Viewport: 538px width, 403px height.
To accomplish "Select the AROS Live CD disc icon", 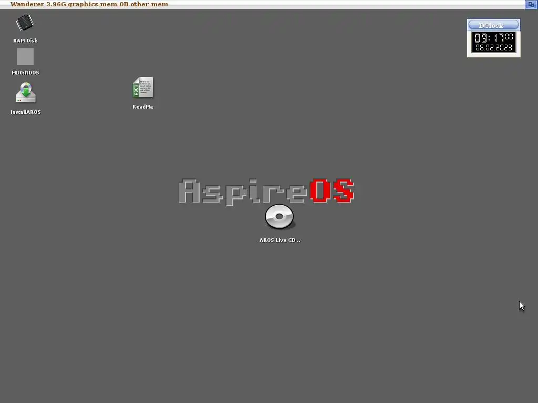I will coord(280,217).
